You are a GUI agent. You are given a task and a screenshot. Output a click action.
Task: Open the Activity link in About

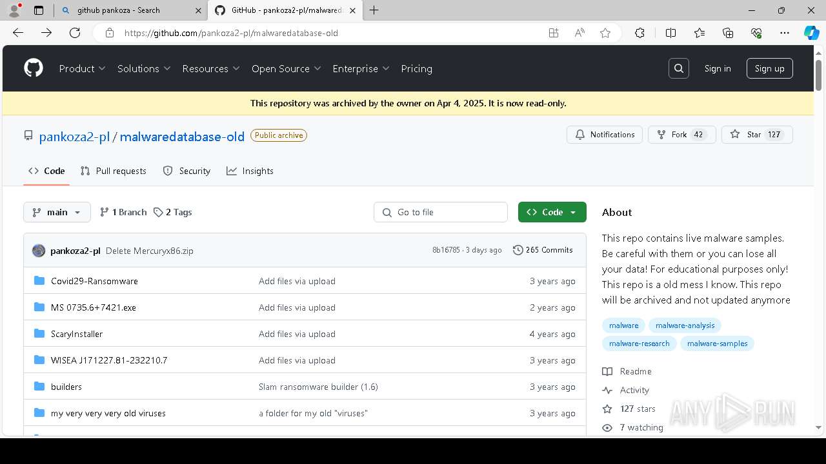tap(626, 390)
